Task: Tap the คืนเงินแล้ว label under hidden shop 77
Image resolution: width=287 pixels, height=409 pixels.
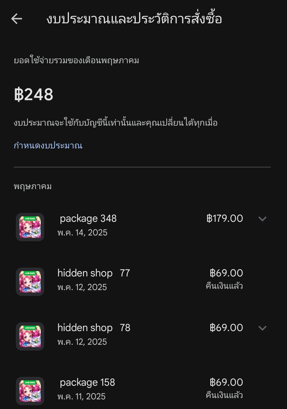Action: click(224, 286)
